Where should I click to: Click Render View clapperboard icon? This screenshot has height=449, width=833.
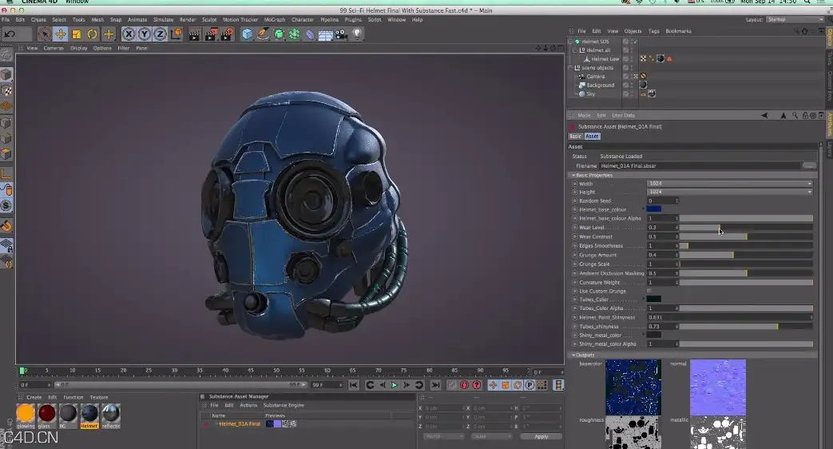coord(194,34)
